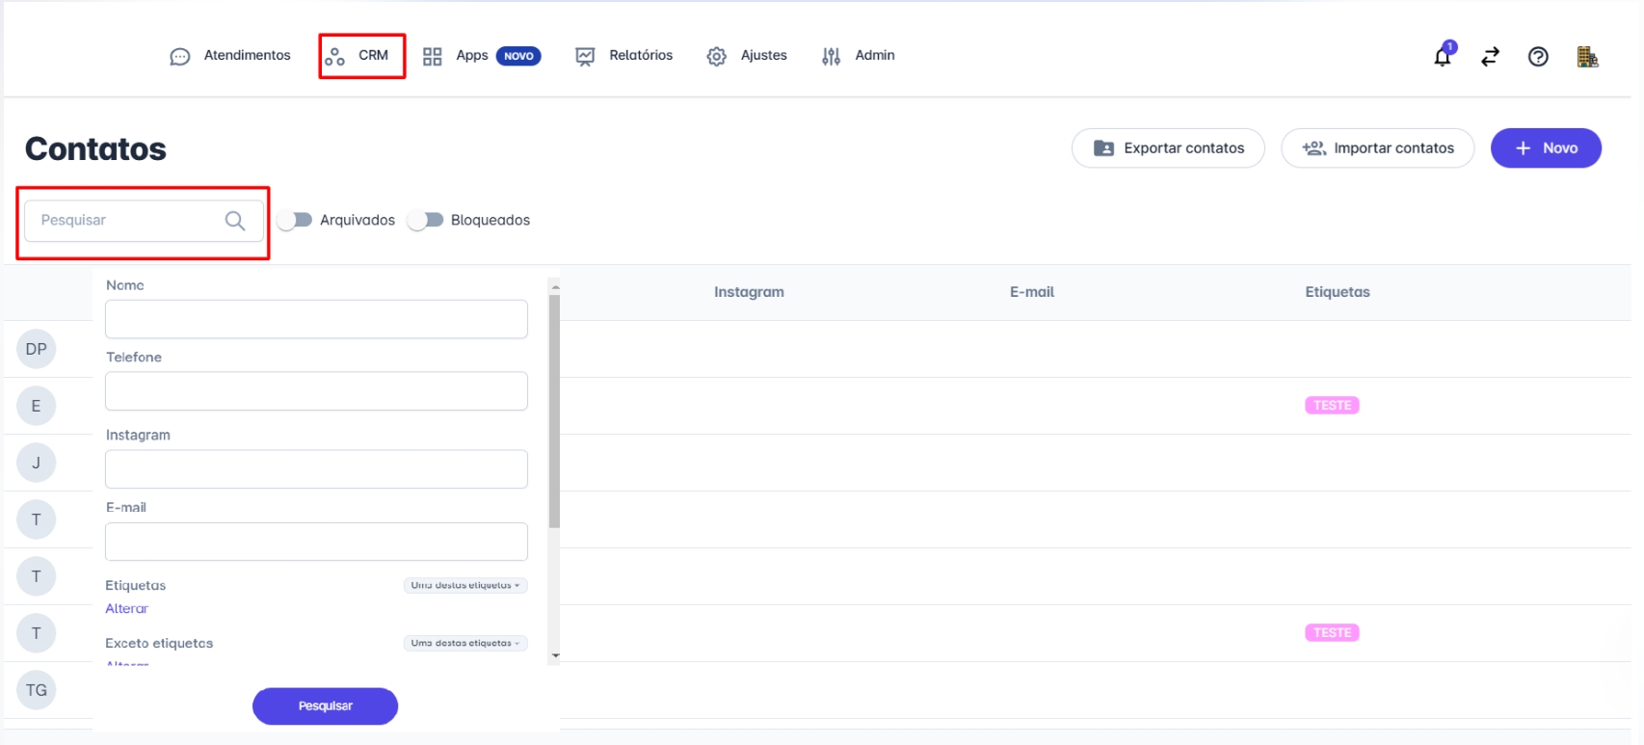Viewport: 1644px width, 745px height.
Task: Click the DP contact avatar
Action: coord(37,349)
